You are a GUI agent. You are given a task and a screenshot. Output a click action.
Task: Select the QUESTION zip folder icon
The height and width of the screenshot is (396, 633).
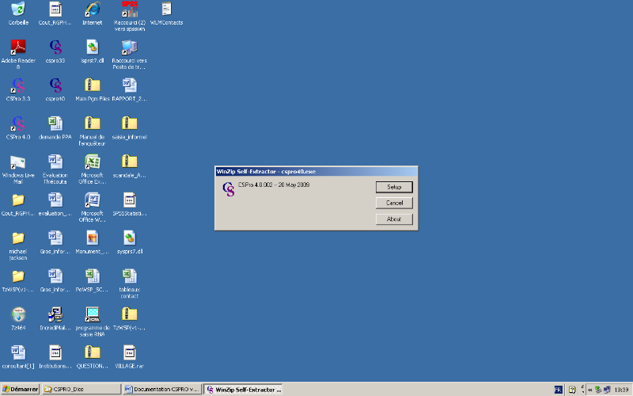(x=93, y=356)
